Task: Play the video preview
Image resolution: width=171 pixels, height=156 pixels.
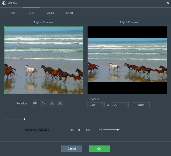Action: 79,130
